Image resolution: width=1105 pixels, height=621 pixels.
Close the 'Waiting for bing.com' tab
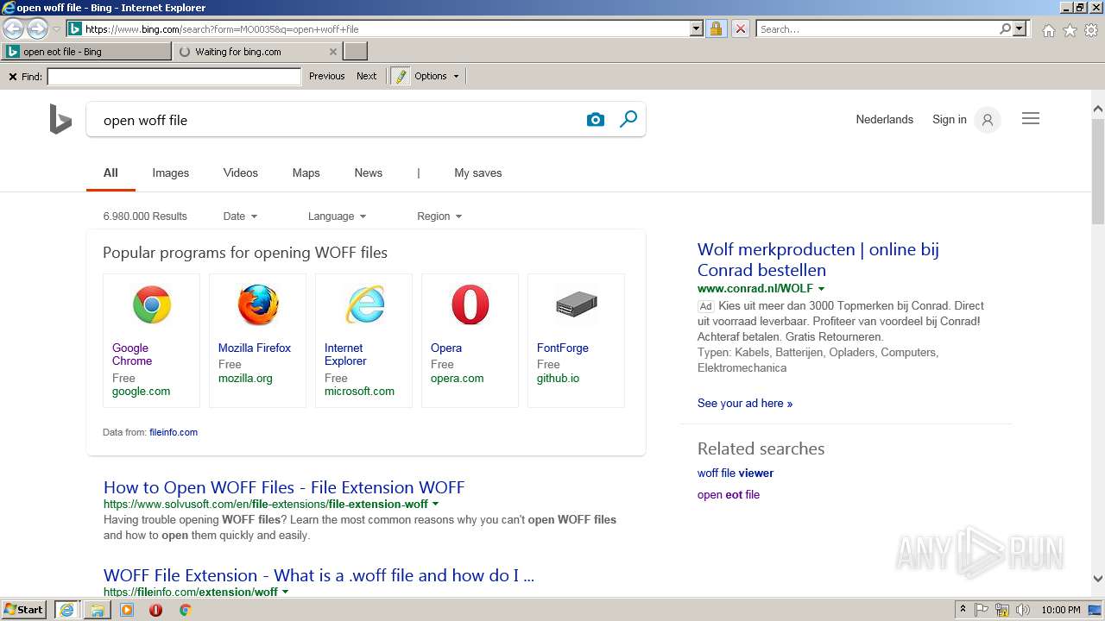pyautogui.click(x=333, y=52)
